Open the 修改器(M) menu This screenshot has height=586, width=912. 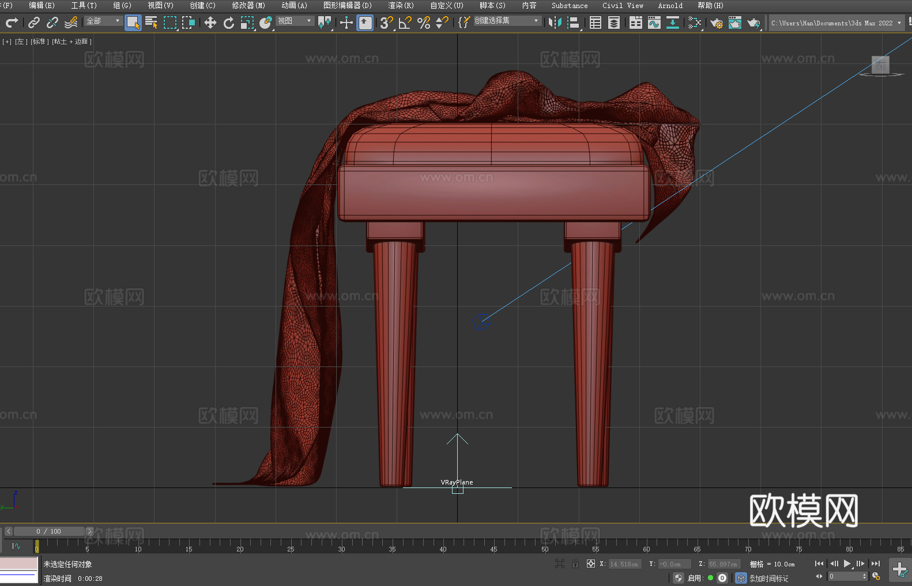(248, 5)
